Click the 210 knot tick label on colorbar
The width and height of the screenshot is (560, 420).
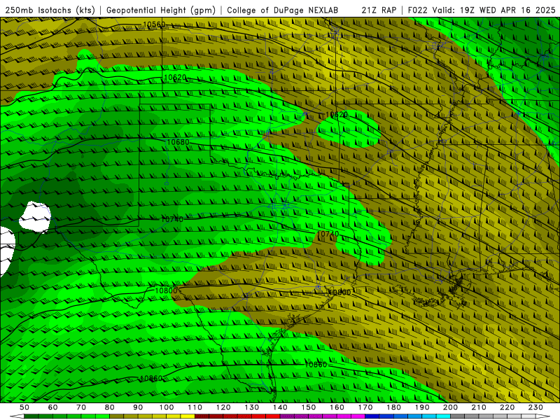coord(479,407)
